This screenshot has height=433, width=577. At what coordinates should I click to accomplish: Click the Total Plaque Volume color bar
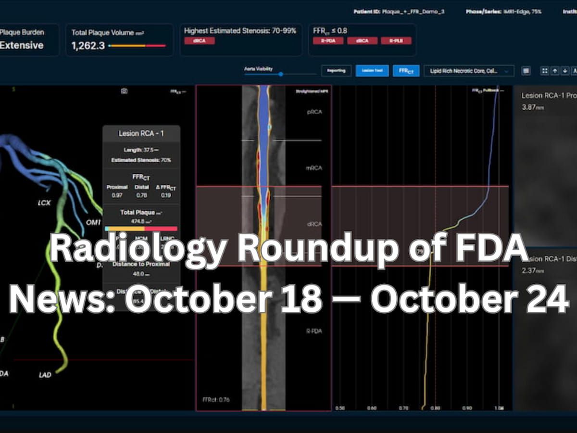click(137, 46)
